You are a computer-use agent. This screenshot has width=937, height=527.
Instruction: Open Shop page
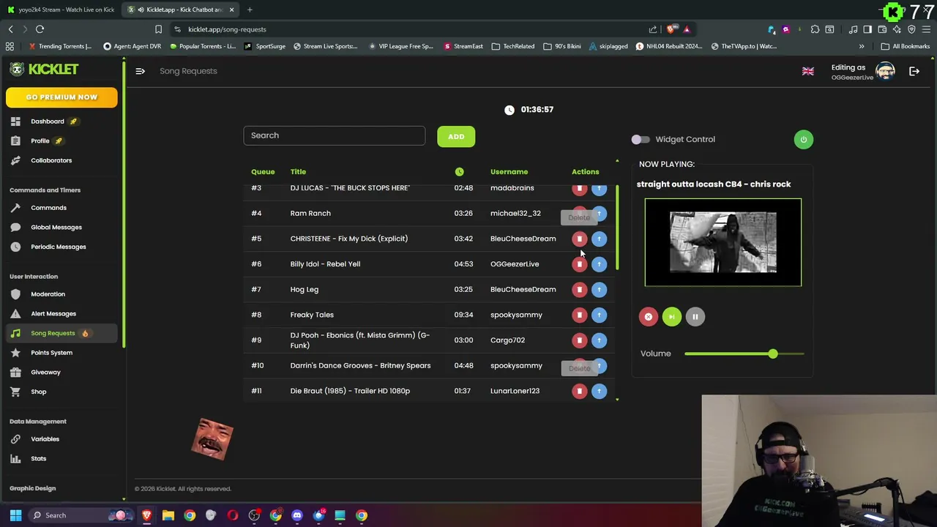coord(38,392)
